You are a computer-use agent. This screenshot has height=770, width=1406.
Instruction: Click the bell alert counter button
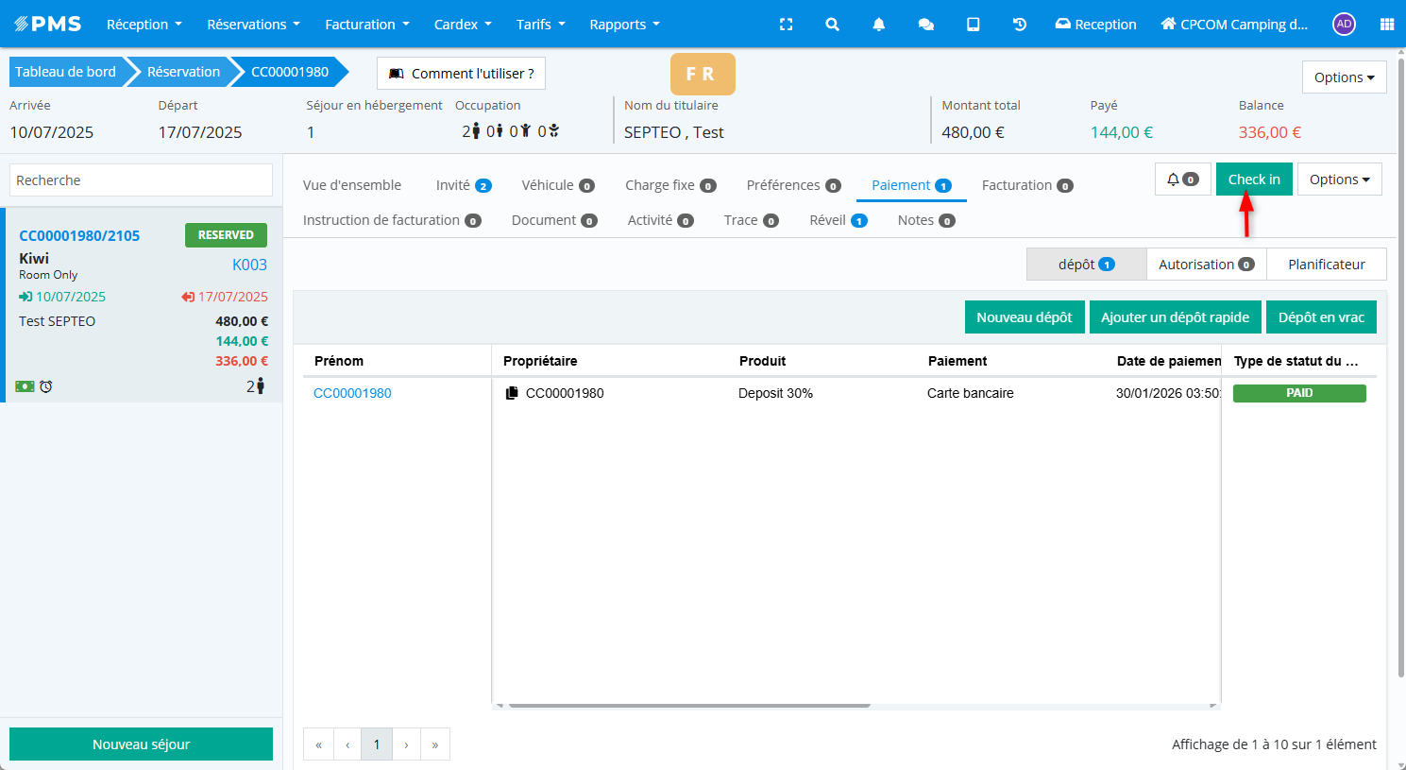pos(1182,180)
